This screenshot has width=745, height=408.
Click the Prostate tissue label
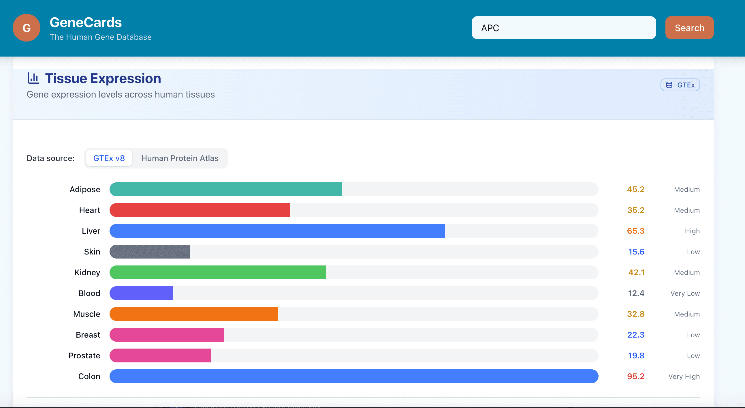tap(84, 355)
